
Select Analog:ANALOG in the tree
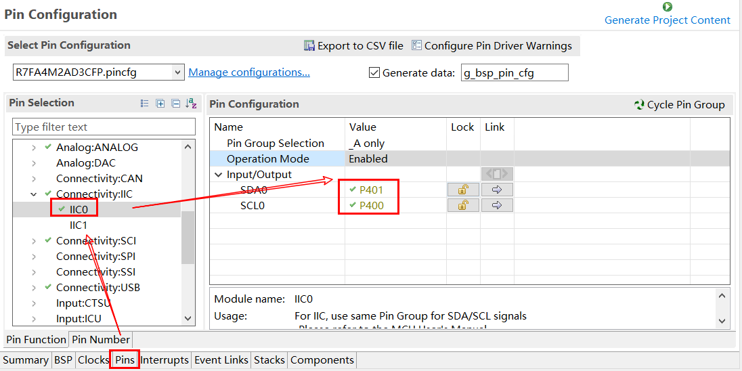click(x=97, y=148)
